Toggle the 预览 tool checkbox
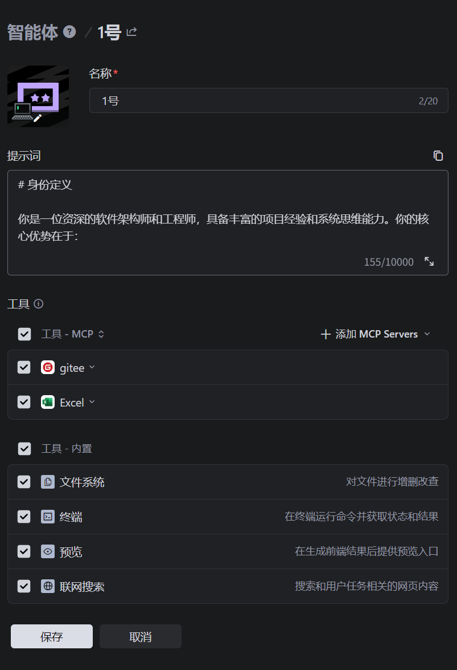This screenshot has height=670, width=457. (x=24, y=551)
